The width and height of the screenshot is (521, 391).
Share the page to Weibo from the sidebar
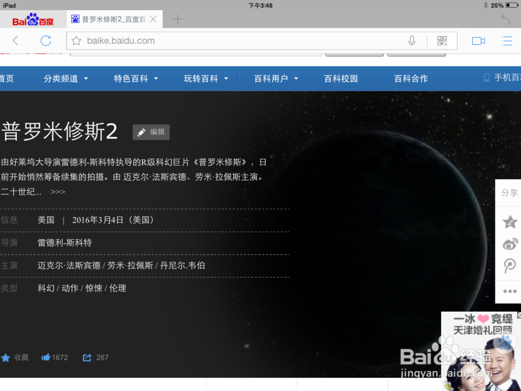pos(508,243)
